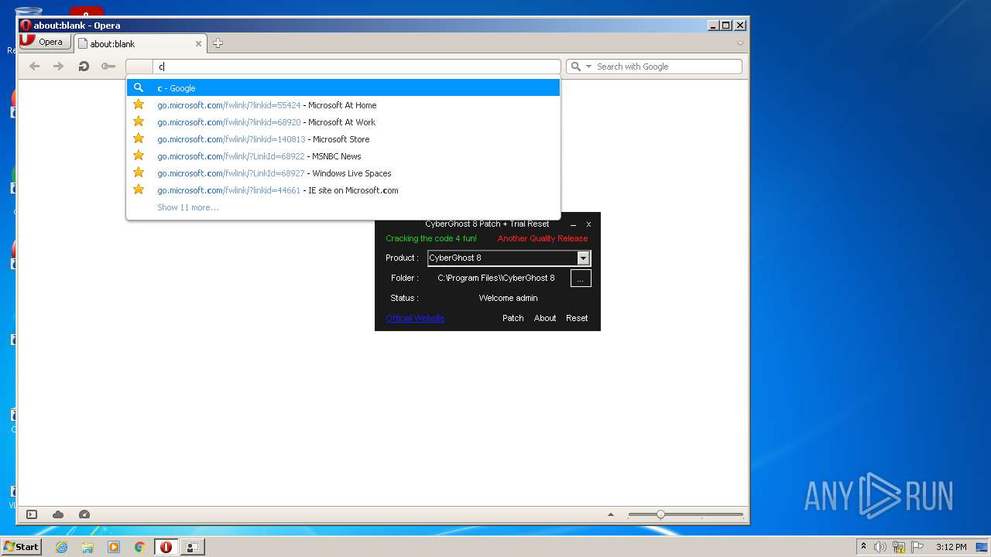Minimize the CyberGhost patch window
Screen dimensions: 991x557
click(x=574, y=224)
